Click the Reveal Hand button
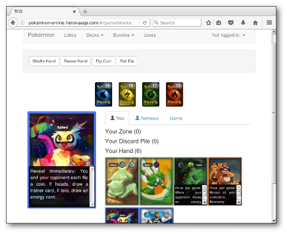Viewport: 287px width, 234px height. tap(75, 61)
